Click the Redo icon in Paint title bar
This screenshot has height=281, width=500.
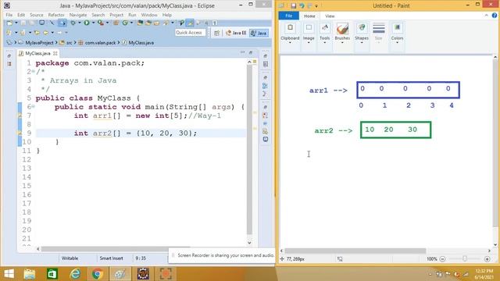pos(309,5)
